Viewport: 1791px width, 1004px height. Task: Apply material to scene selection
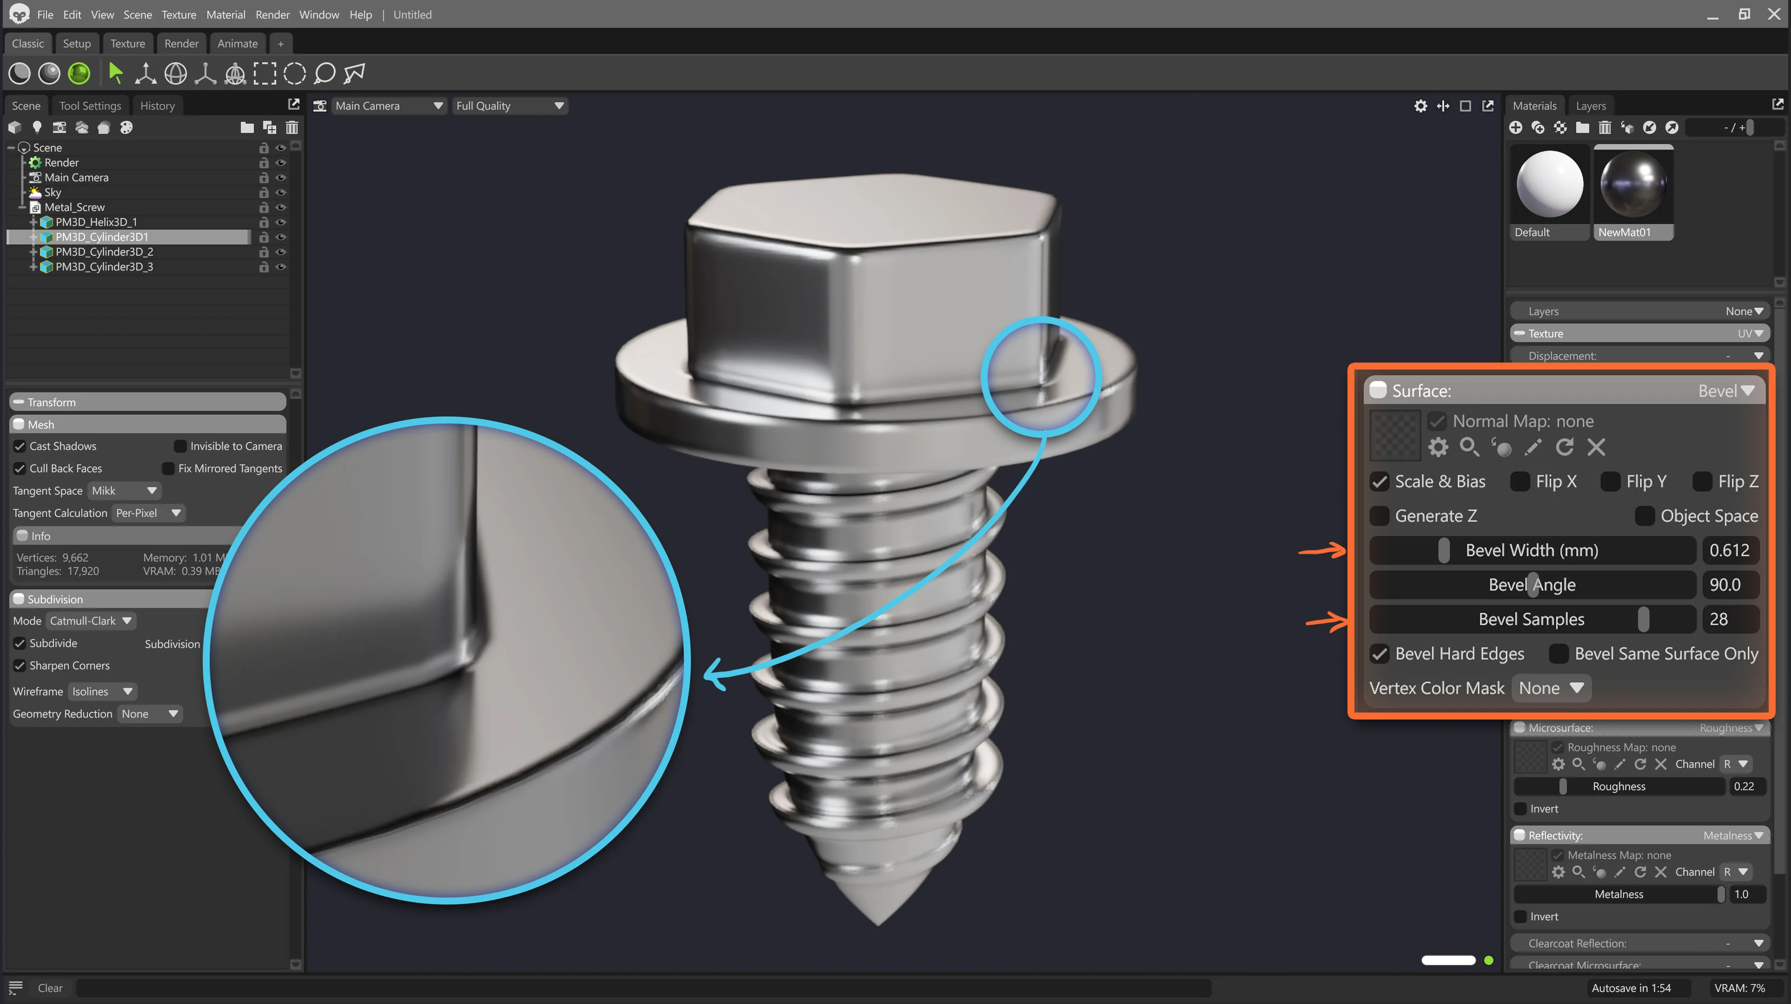pos(1627,127)
